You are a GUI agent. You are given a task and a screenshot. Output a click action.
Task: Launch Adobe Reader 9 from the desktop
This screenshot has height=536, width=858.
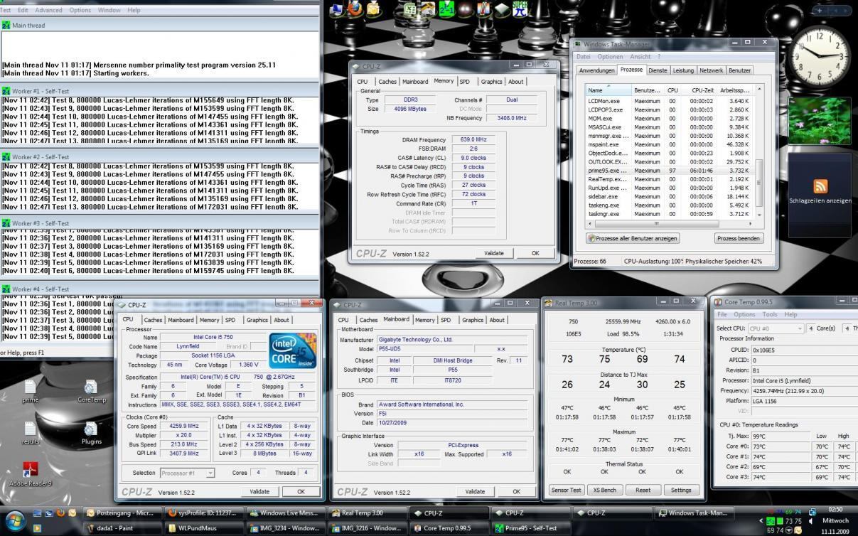[x=30, y=474]
